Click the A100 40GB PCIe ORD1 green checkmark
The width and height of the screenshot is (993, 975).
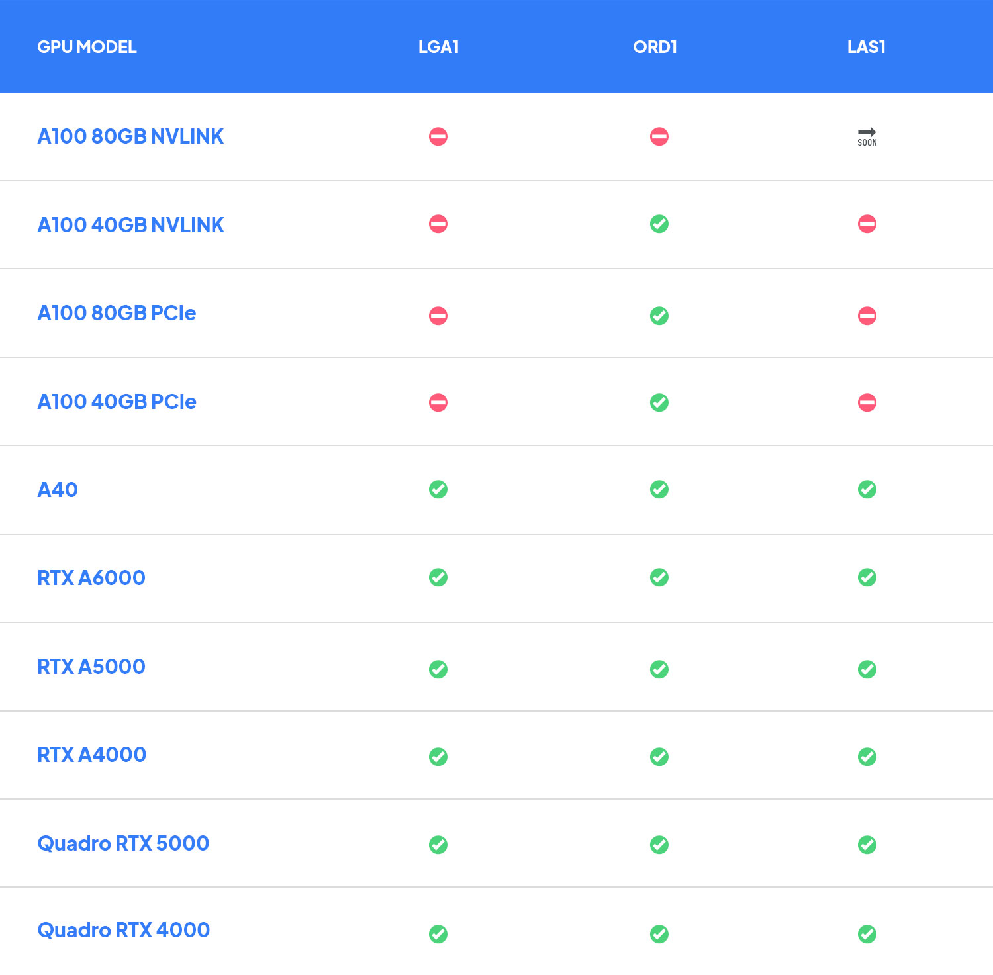pyautogui.click(x=659, y=402)
